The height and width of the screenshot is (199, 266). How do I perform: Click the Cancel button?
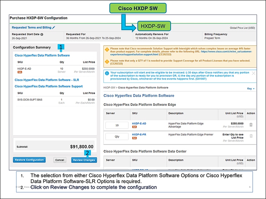click(60, 160)
